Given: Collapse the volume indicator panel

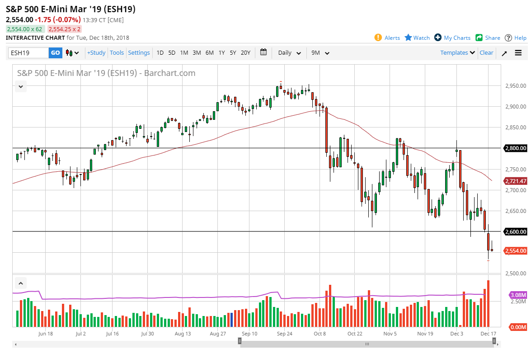Looking at the screenshot, I should point(20,283).
